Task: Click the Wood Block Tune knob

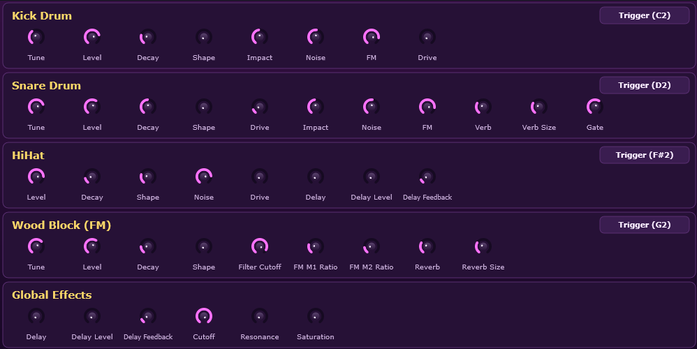Action: point(36,246)
